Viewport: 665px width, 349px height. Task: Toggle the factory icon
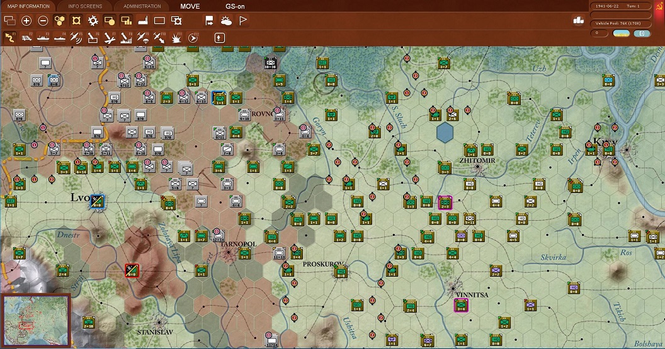[x=143, y=20]
